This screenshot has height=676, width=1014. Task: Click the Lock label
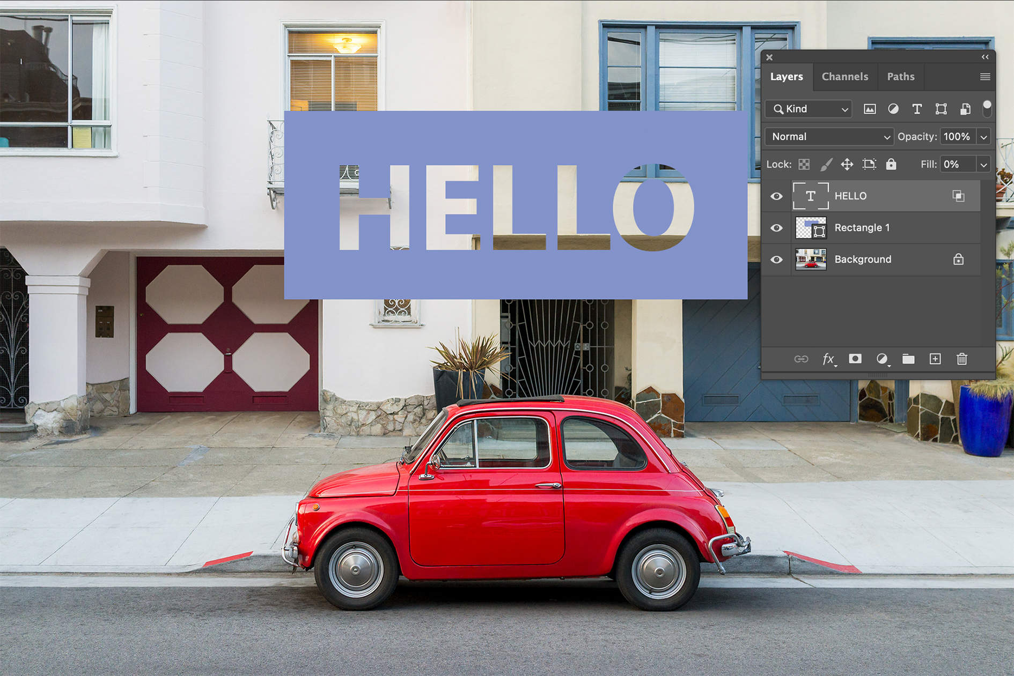779,164
